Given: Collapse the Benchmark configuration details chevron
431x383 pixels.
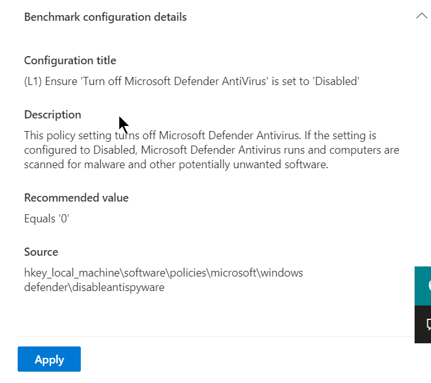Looking at the screenshot, I should (422, 17).
